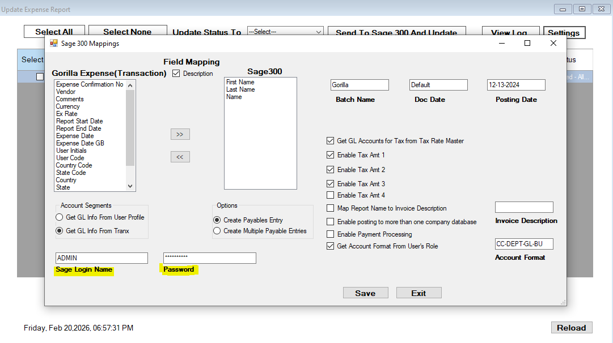The height and width of the screenshot is (343, 613).
Task: Toggle Enable Tax Amt 3 checkbox
Action: point(331,183)
